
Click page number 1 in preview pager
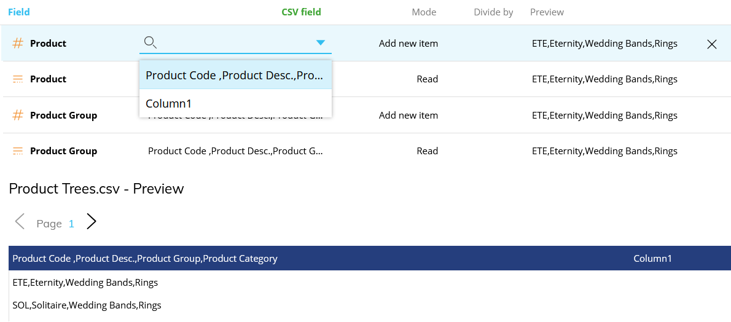71,224
